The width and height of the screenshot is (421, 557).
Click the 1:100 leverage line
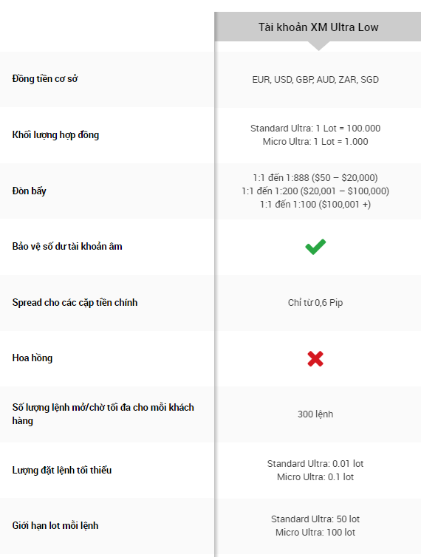point(315,204)
